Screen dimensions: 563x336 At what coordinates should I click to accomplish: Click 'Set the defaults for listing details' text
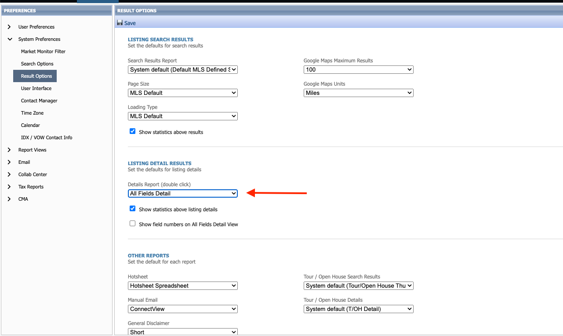164,170
